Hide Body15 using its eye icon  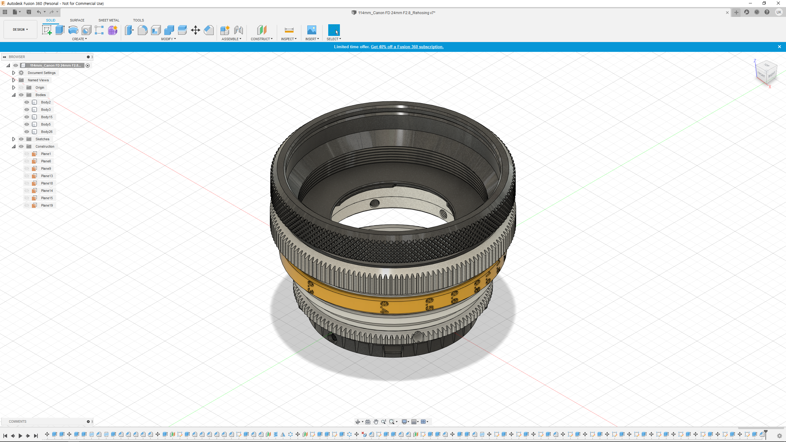27,117
